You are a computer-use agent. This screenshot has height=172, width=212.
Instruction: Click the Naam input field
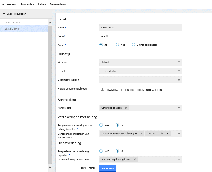coord(141,27)
